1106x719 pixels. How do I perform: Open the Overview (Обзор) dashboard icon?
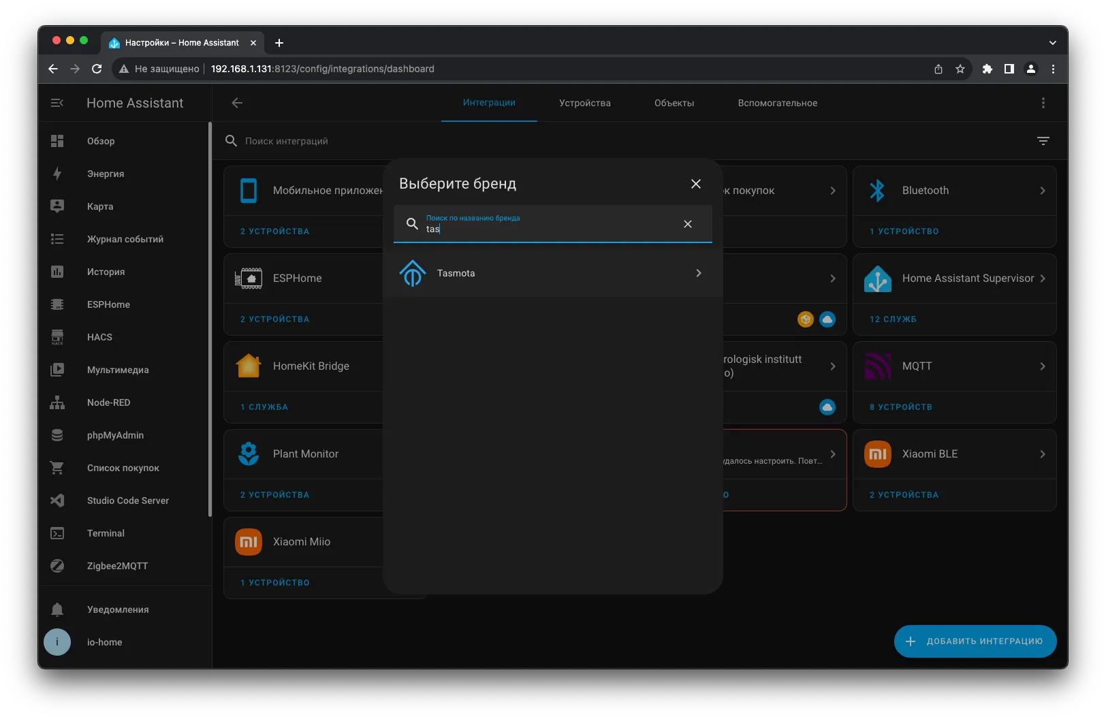coord(57,141)
